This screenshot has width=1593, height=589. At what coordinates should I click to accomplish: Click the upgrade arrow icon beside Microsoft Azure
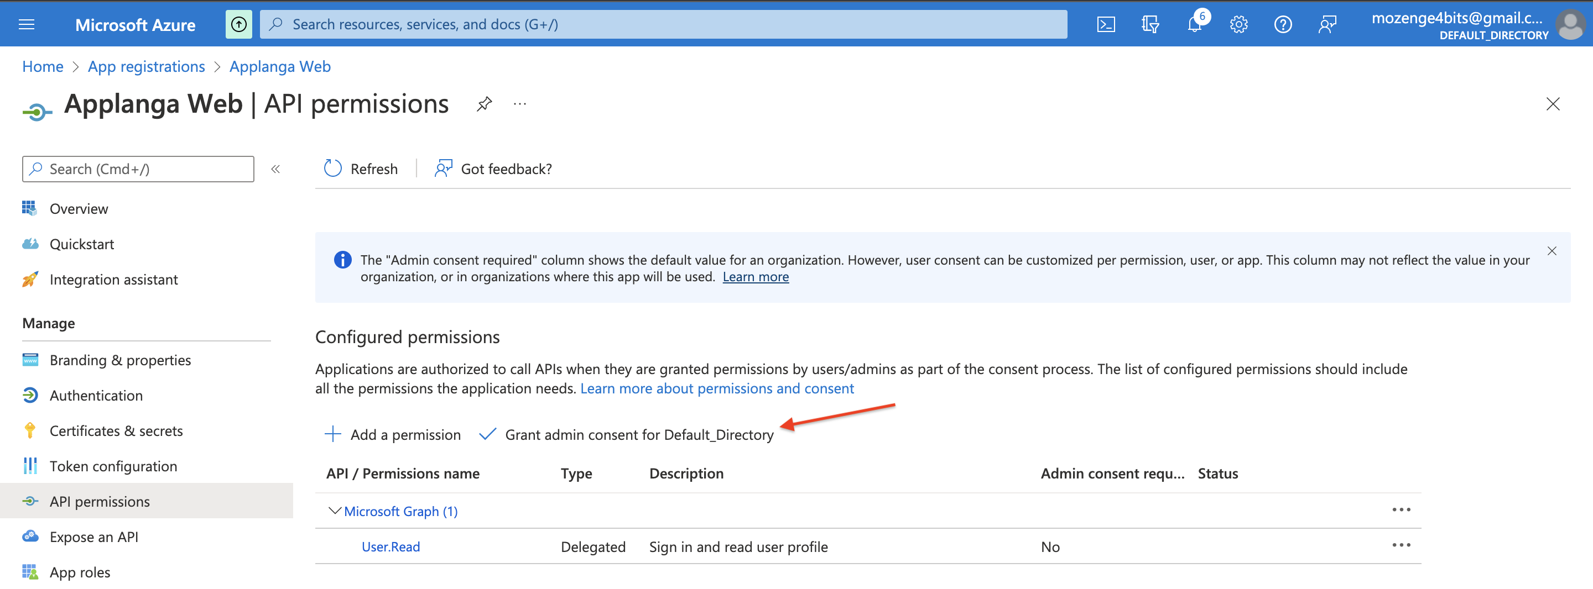click(239, 24)
